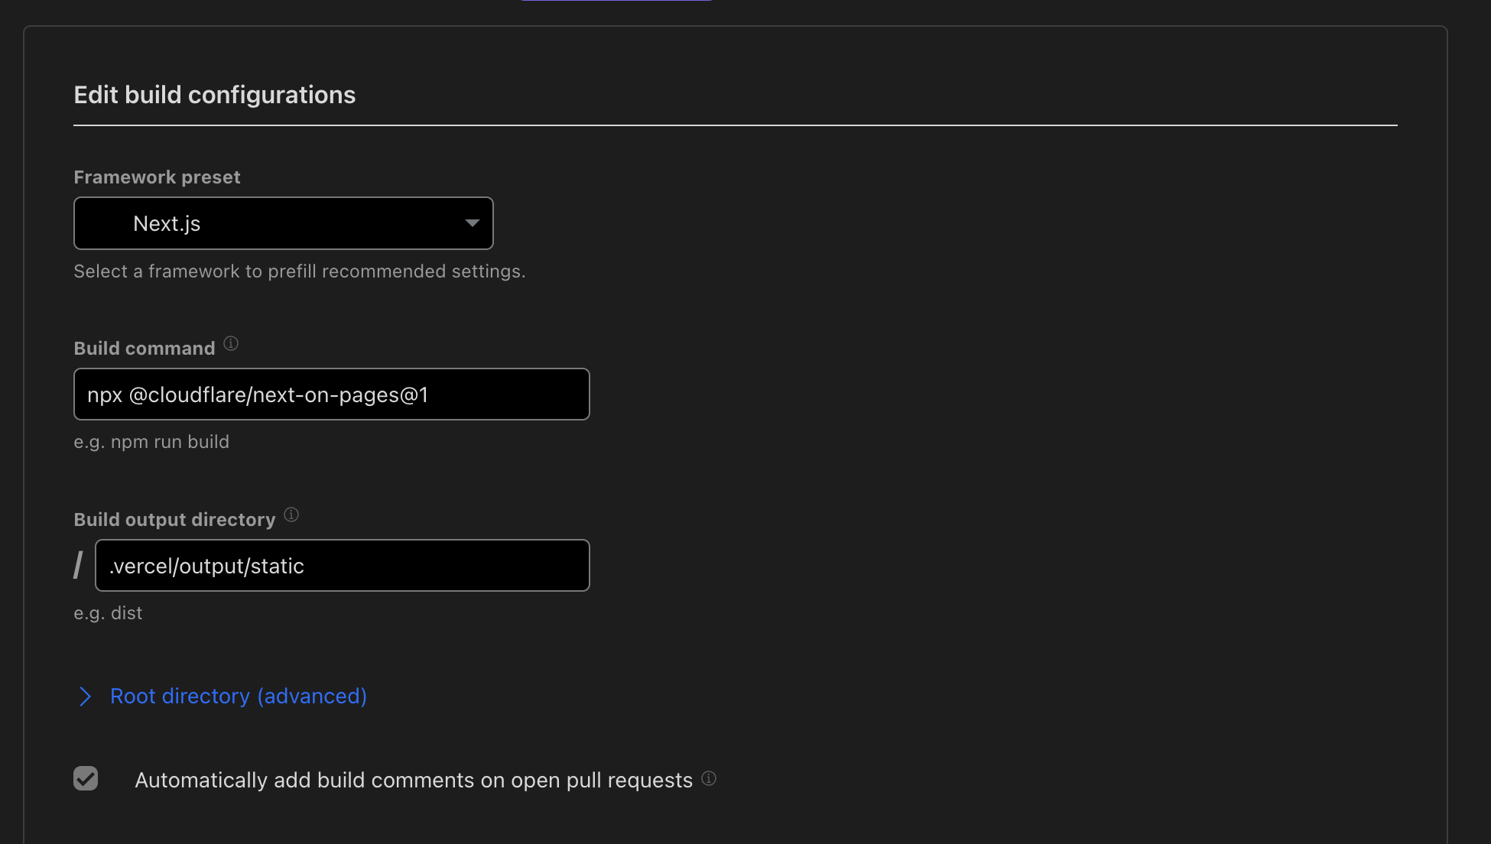Image resolution: width=1491 pixels, height=844 pixels.
Task: Click the info icon beside Build command
Action: (x=231, y=343)
